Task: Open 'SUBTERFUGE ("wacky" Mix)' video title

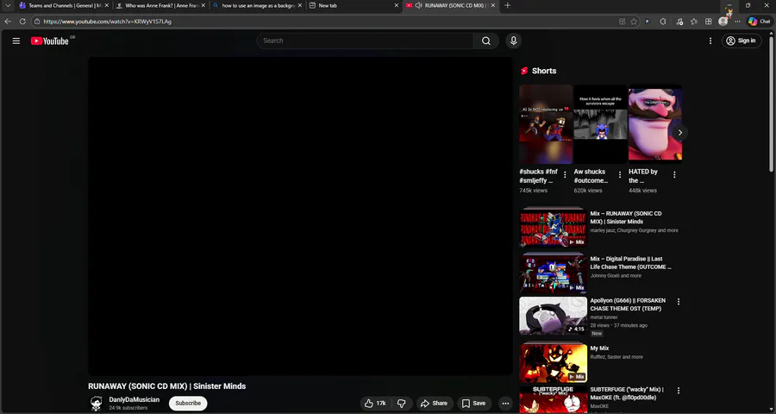Action: coord(627,393)
